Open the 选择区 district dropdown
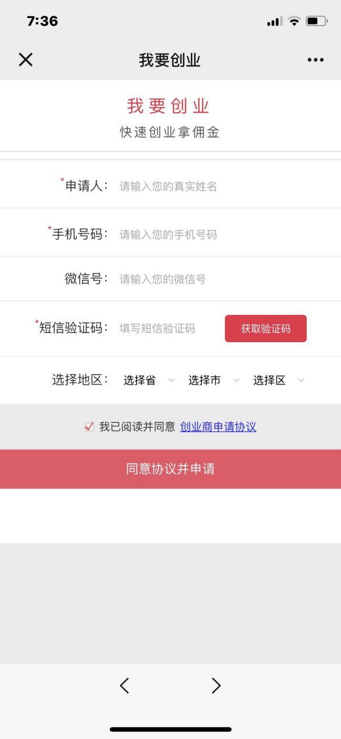The width and height of the screenshot is (341, 739). (x=278, y=380)
